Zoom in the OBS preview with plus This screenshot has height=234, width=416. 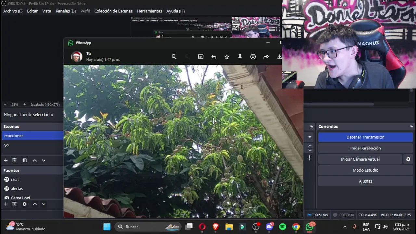(24, 104)
